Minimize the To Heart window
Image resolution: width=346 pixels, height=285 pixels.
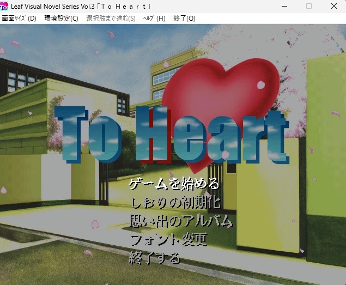(x=284, y=6)
